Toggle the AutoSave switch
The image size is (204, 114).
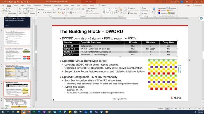[10, 2]
